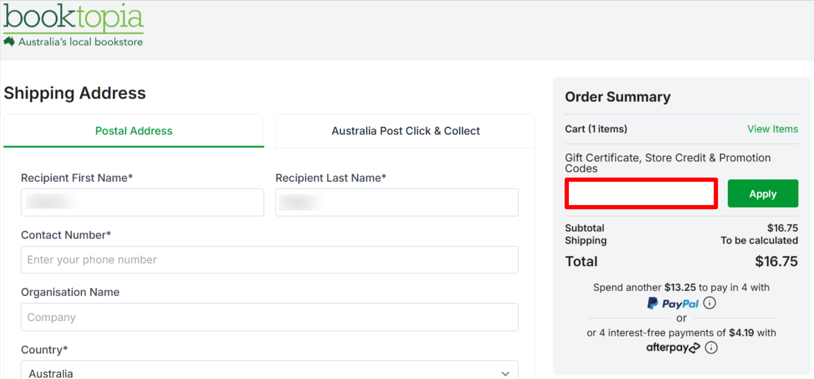Viewport: 814px width, 379px height.
Task: Click the 'To be calculated' shipping text
Action: [759, 240]
